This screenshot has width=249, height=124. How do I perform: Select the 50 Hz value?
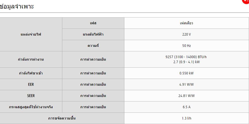pyautogui.click(x=187, y=46)
